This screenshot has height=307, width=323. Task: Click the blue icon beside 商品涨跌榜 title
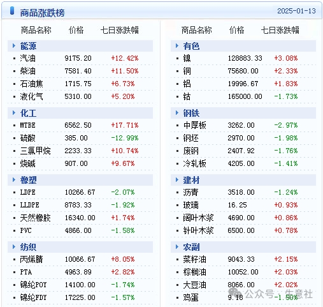(12, 11)
